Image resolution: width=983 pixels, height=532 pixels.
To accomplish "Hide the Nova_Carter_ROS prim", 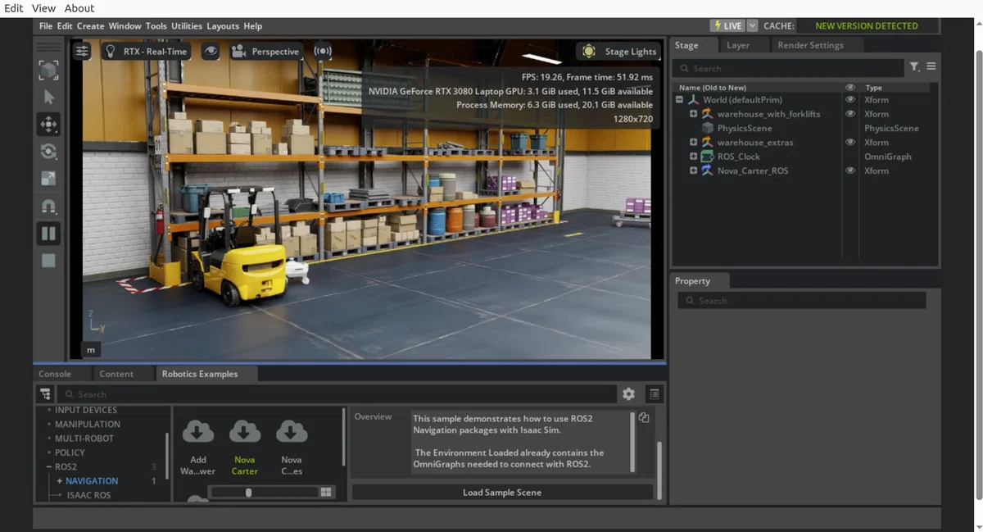I will tap(850, 171).
